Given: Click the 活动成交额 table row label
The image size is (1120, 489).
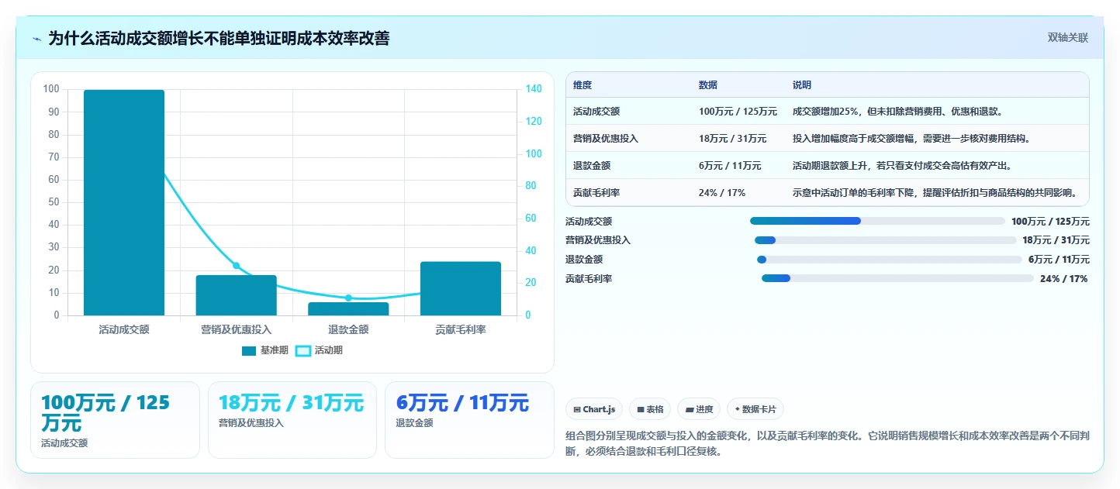Looking at the screenshot, I should click(596, 112).
